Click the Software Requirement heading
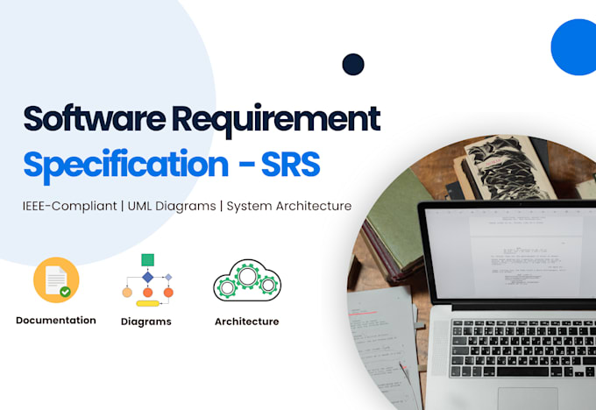The height and width of the screenshot is (410, 596). [202, 119]
